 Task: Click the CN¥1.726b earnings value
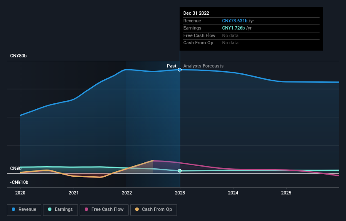pyautogui.click(x=233, y=28)
